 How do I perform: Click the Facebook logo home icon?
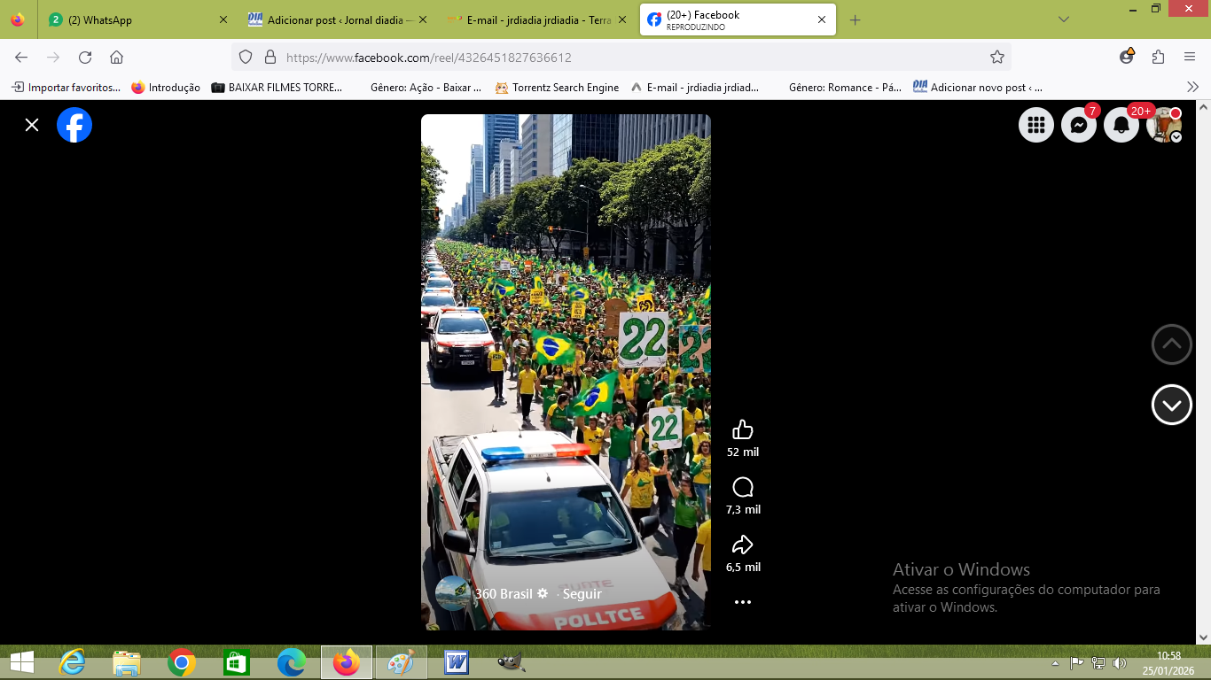coord(74,125)
